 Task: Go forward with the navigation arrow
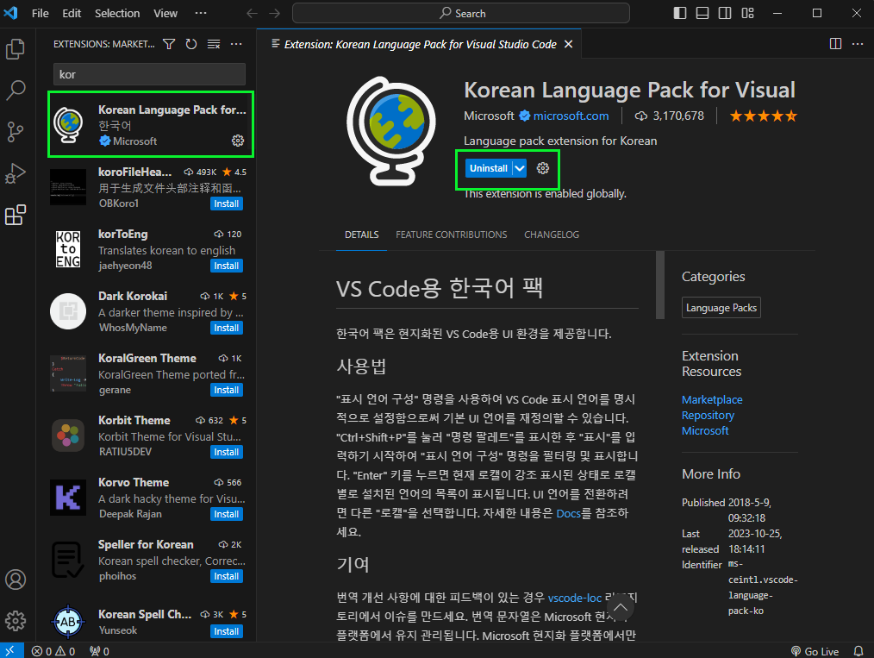pyautogui.click(x=275, y=14)
